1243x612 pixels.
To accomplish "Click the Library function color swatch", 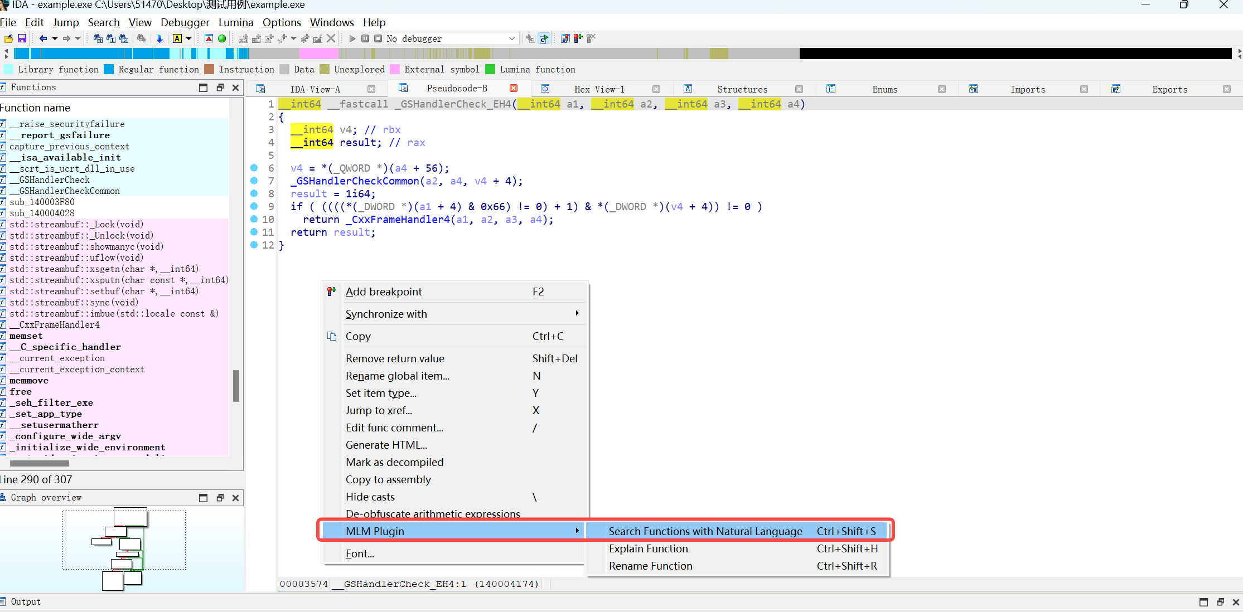I will coord(8,69).
